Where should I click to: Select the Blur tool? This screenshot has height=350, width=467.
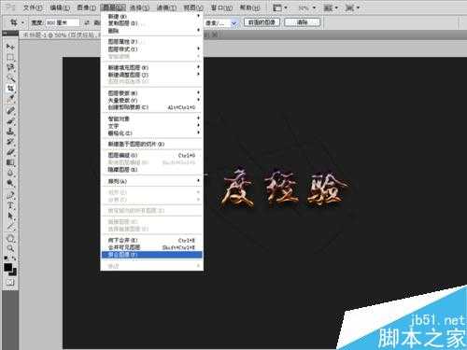(x=10, y=173)
